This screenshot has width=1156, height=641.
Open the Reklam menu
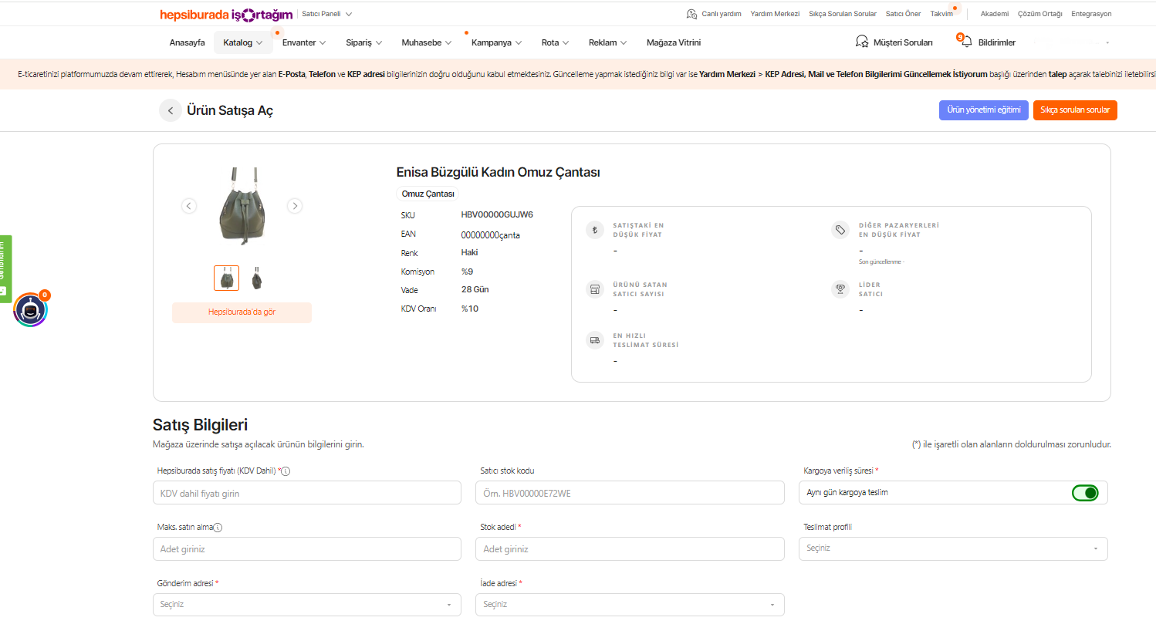tap(608, 42)
